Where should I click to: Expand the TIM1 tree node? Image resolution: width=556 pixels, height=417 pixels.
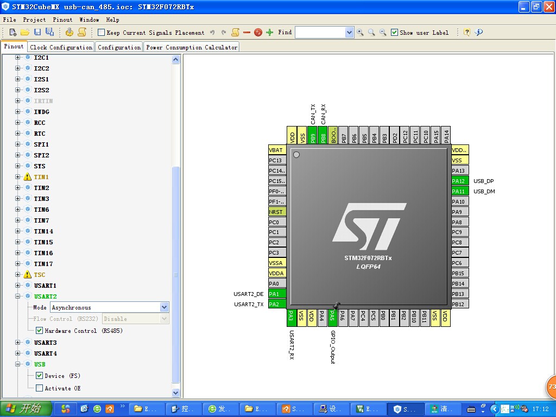coord(17,176)
